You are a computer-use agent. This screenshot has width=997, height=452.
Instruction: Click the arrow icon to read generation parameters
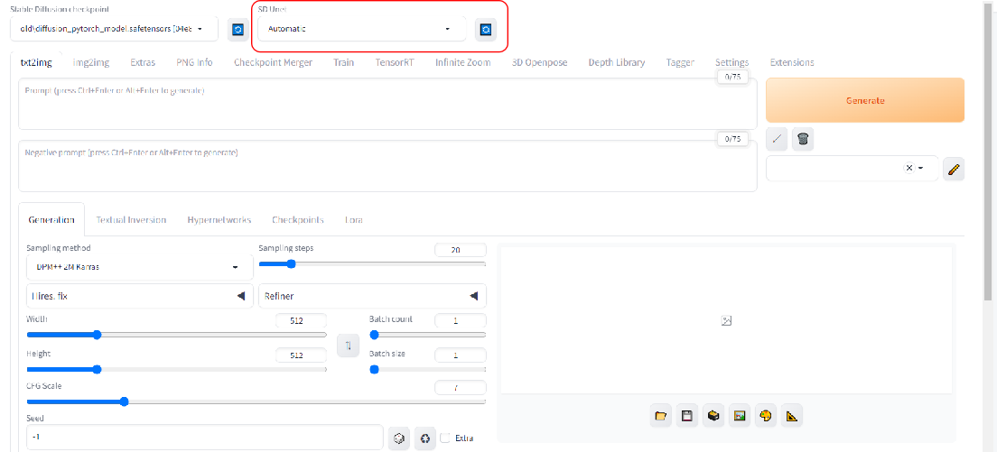(x=777, y=139)
